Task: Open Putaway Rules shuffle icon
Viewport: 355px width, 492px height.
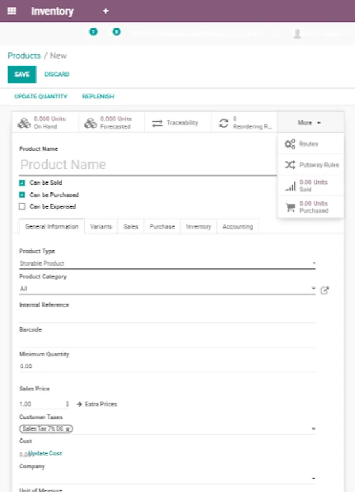Action: tap(290, 165)
